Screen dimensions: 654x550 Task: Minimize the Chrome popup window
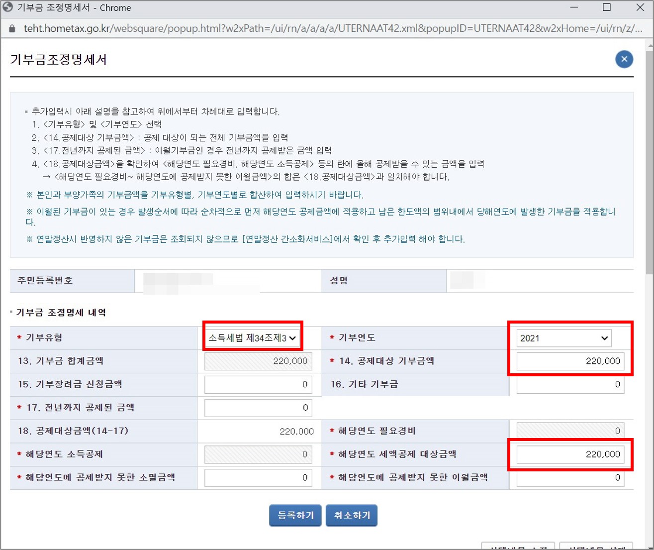click(x=574, y=7)
